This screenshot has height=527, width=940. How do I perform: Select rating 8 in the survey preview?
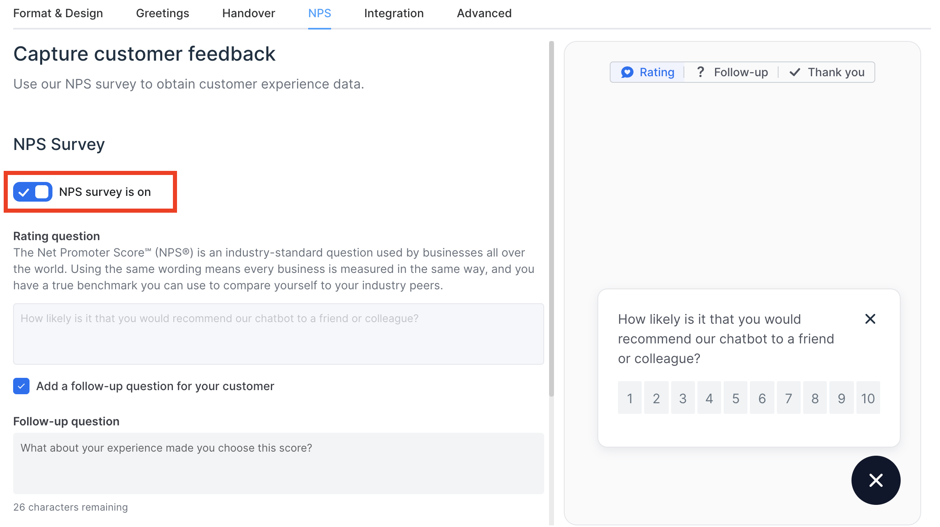pyautogui.click(x=815, y=398)
